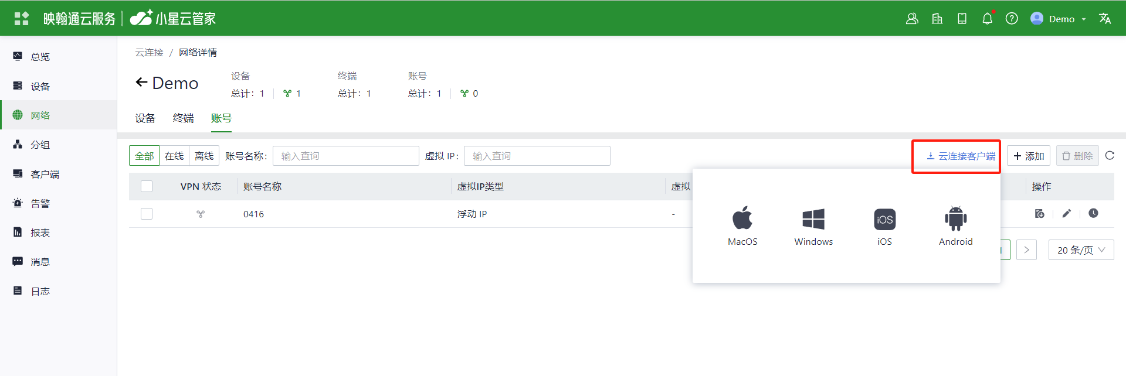Switch to the 设备 tab
Viewport: 1126px width, 376px height.
tap(145, 118)
